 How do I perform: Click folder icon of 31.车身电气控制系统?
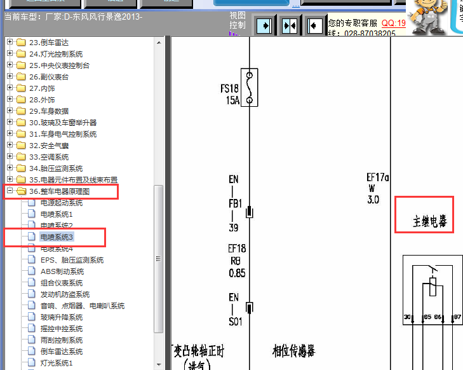point(21,134)
